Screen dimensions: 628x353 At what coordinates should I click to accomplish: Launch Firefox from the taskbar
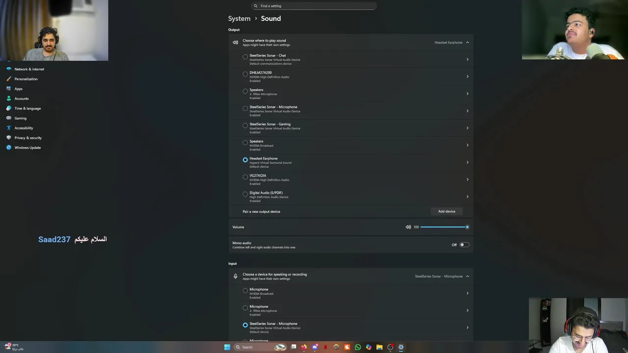(304, 347)
